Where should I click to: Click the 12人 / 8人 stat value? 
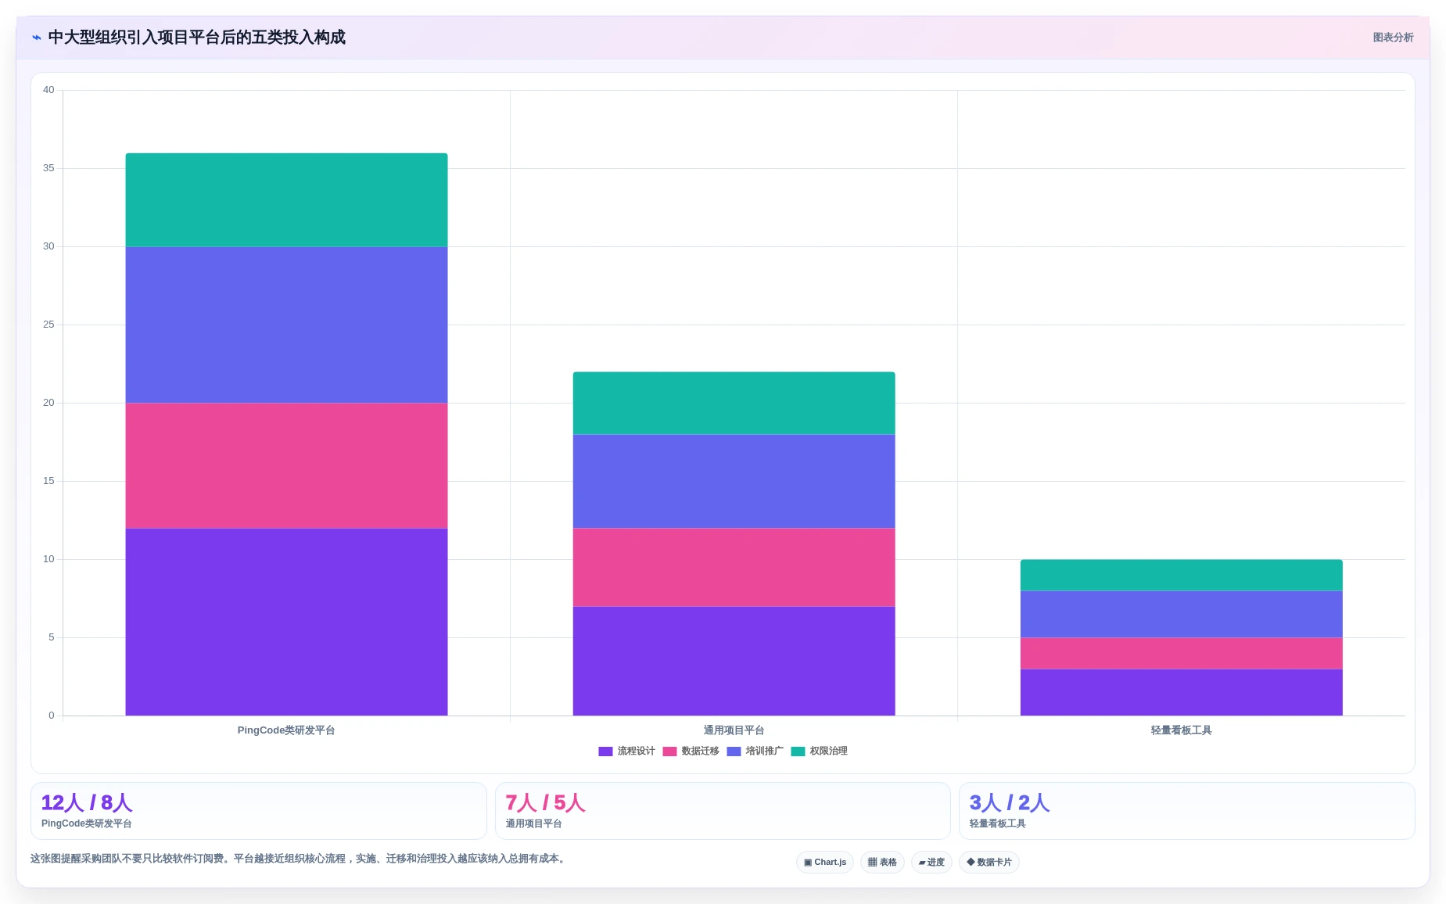tap(87, 802)
